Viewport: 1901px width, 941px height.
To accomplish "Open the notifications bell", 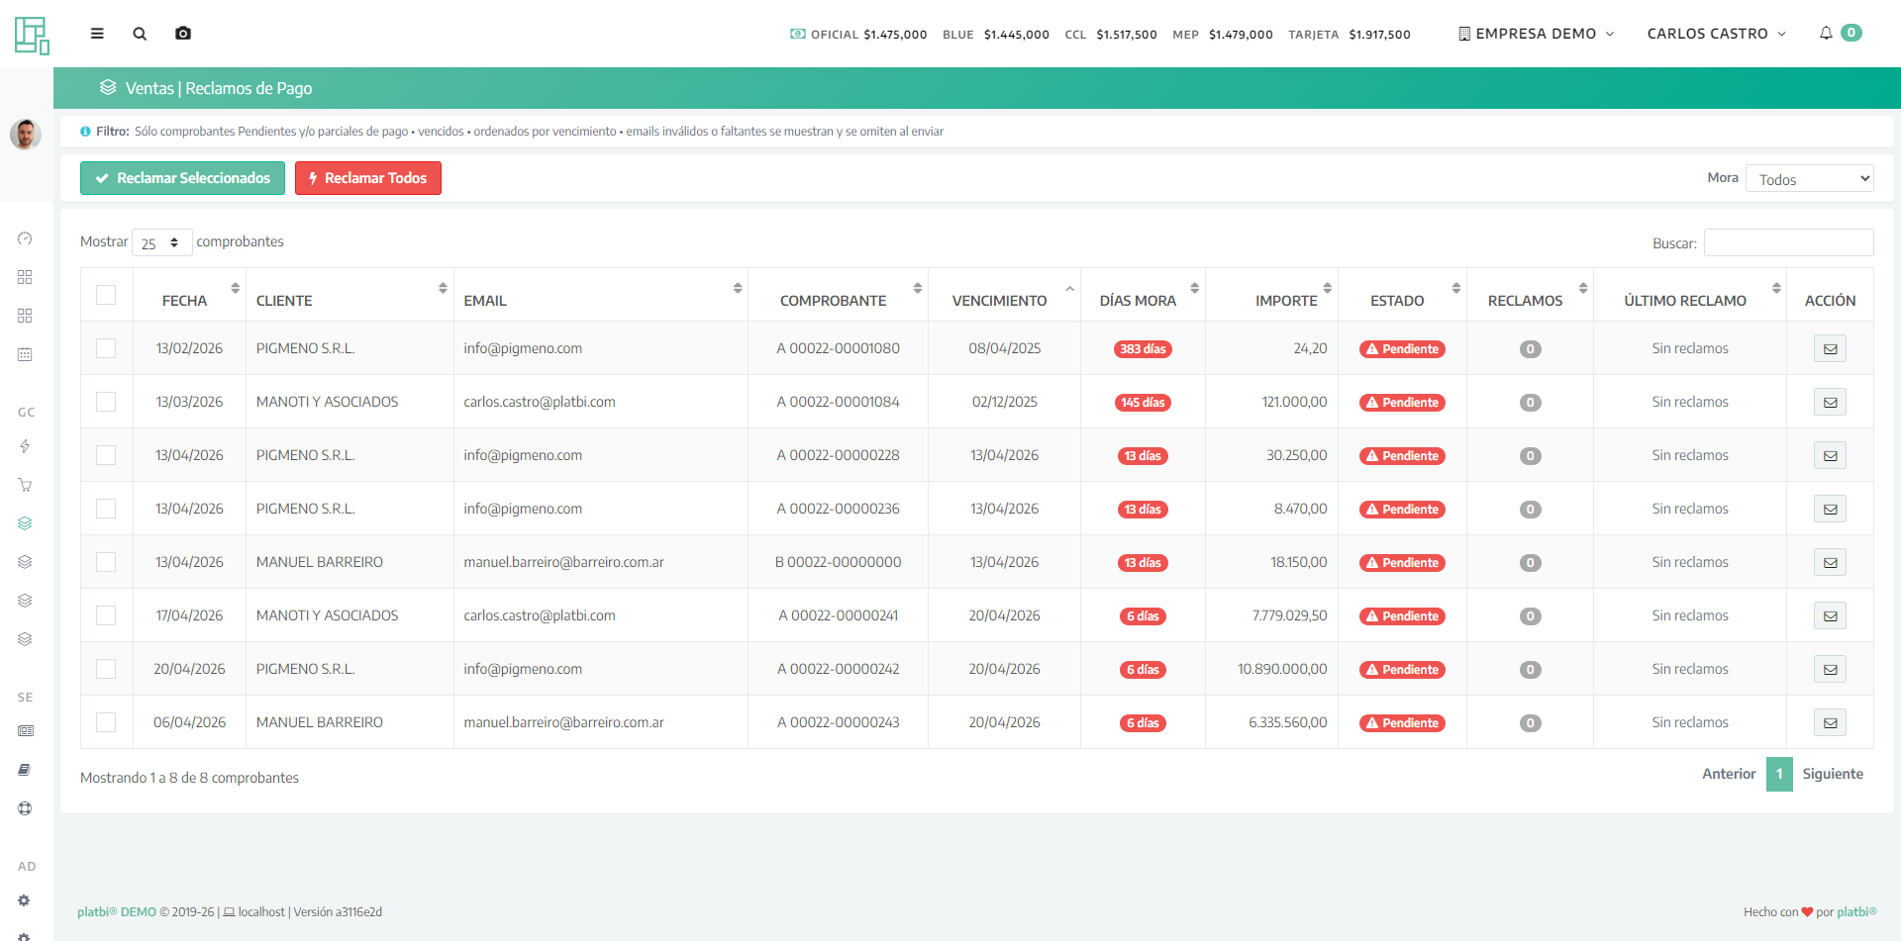I will [1826, 33].
